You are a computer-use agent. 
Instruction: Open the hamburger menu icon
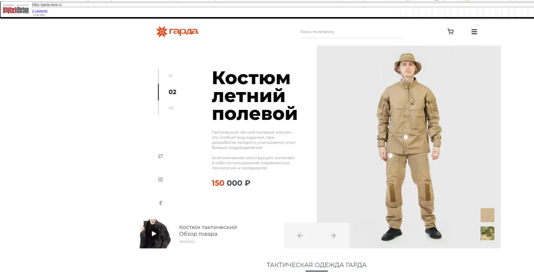pyautogui.click(x=474, y=32)
